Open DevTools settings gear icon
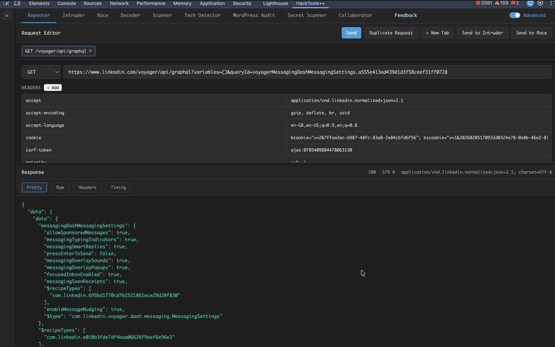The width and height of the screenshot is (555, 347). [x=540, y=3]
